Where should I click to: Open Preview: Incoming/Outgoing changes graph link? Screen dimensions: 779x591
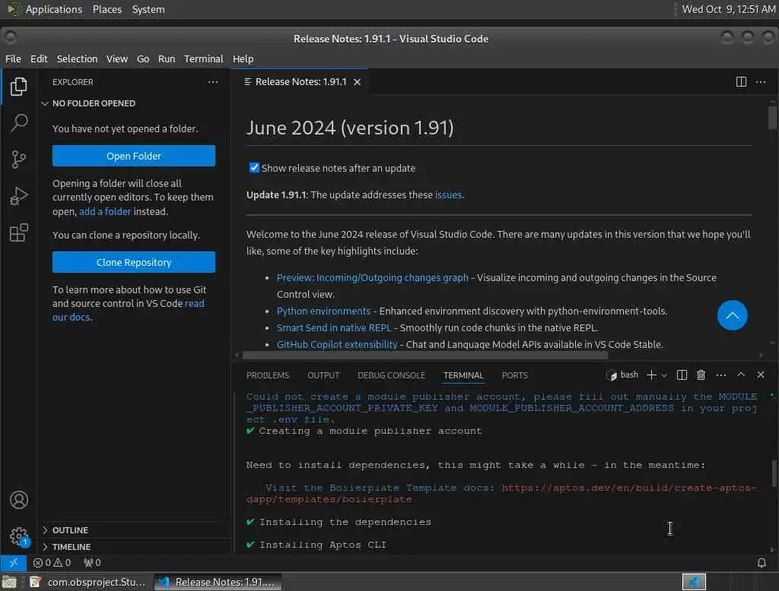[x=372, y=277]
